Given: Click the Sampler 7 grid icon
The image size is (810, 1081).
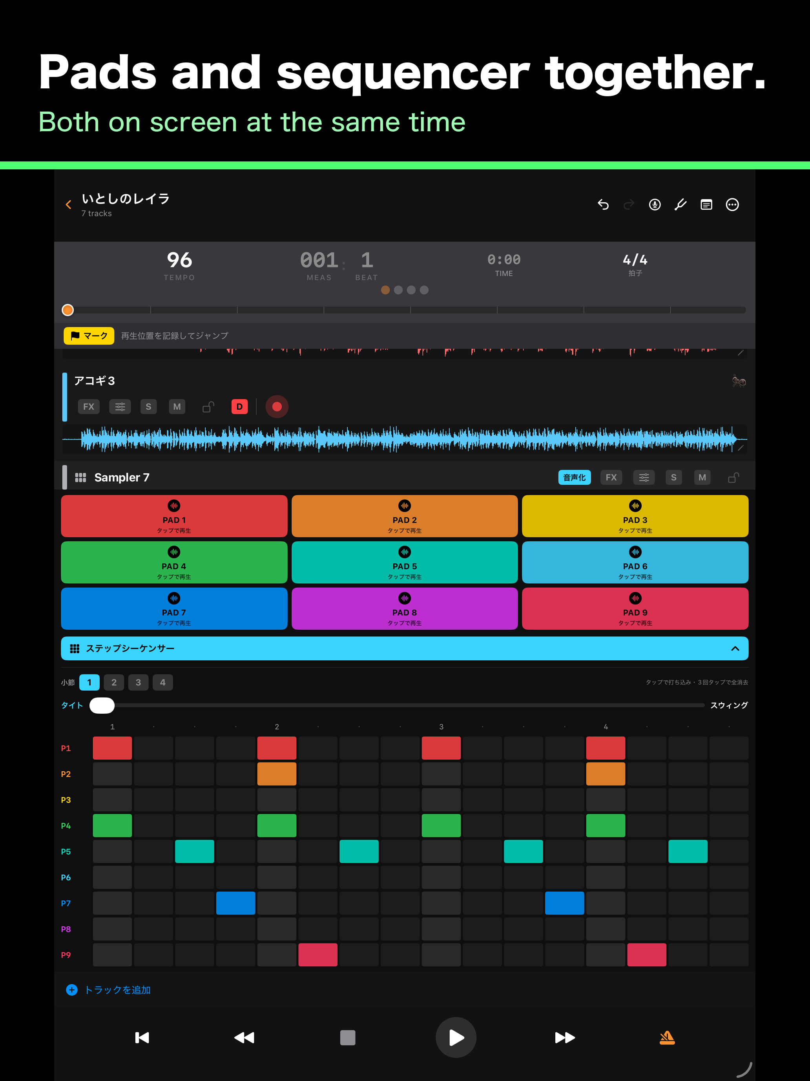Looking at the screenshot, I should [x=80, y=478].
